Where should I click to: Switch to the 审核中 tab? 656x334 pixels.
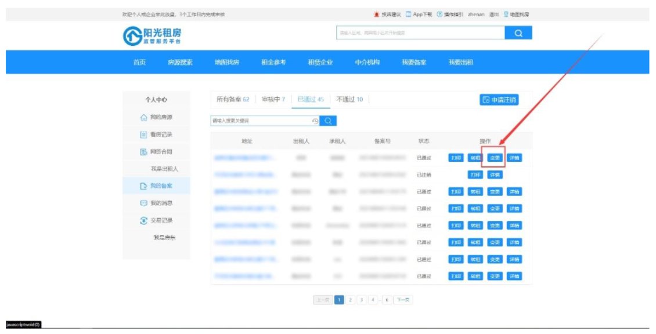pyautogui.click(x=273, y=99)
